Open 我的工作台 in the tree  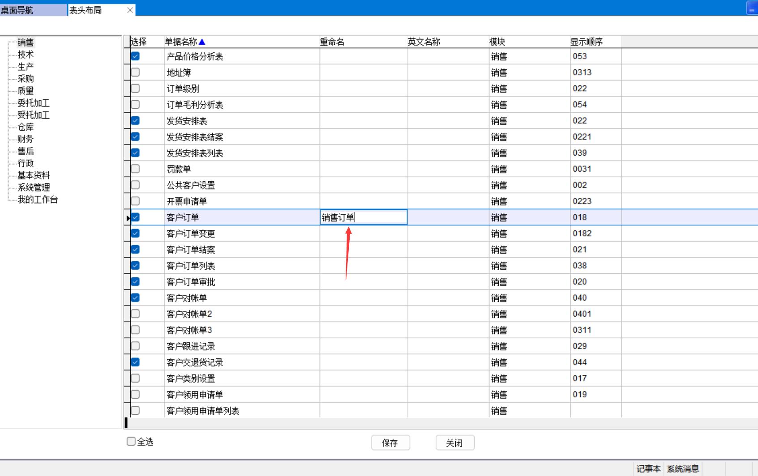coord(38,200)
